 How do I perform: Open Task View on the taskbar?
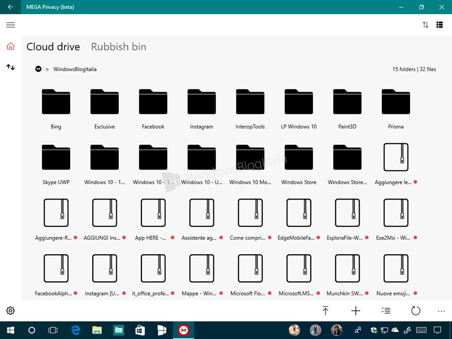coord(53,330)
